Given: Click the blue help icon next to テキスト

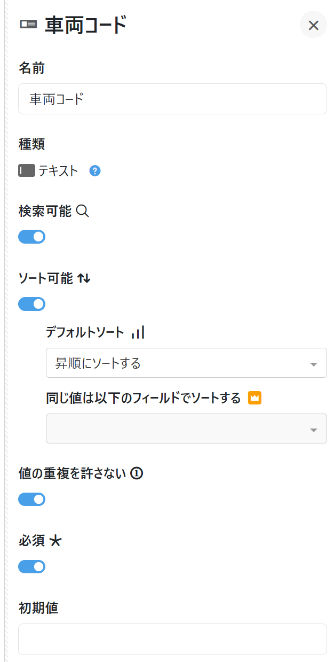Looking at the screenshot, I should click(x=95, y=171).
